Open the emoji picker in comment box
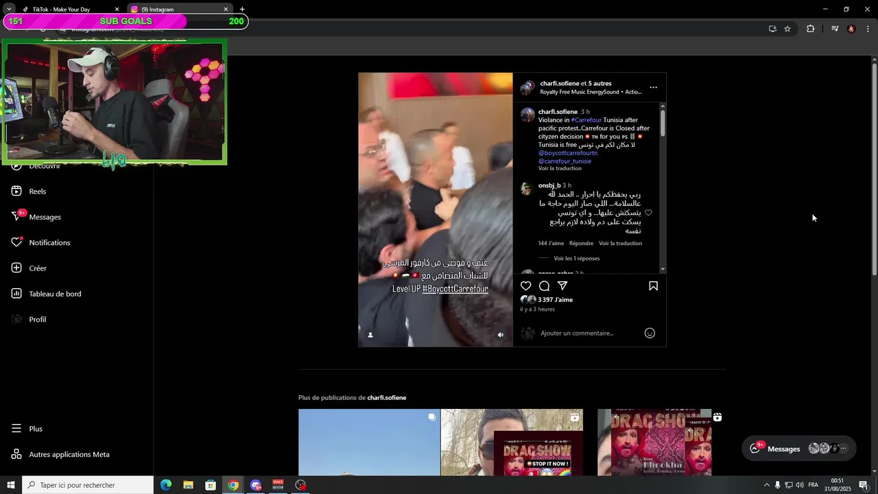Screen dimensions: 878x494 (650, 333)
